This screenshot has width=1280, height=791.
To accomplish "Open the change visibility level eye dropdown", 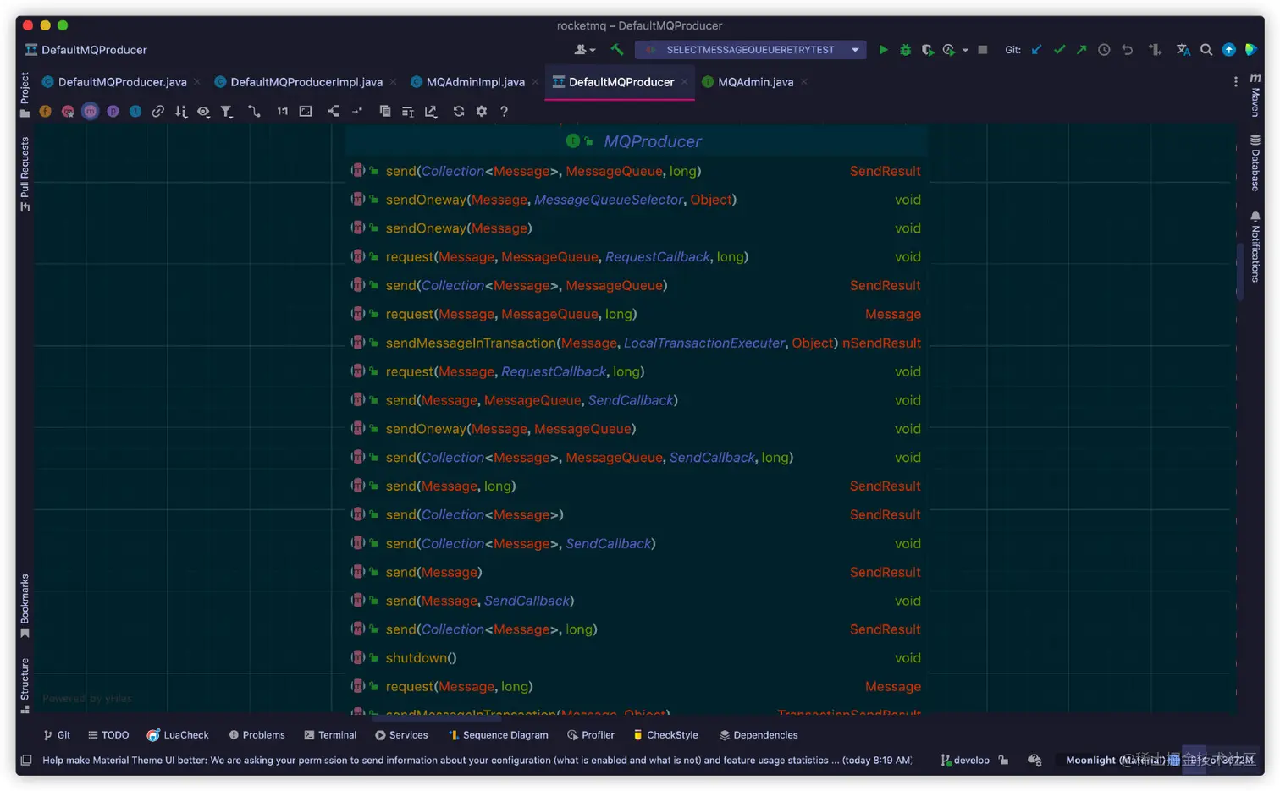I will click(204, 111).
